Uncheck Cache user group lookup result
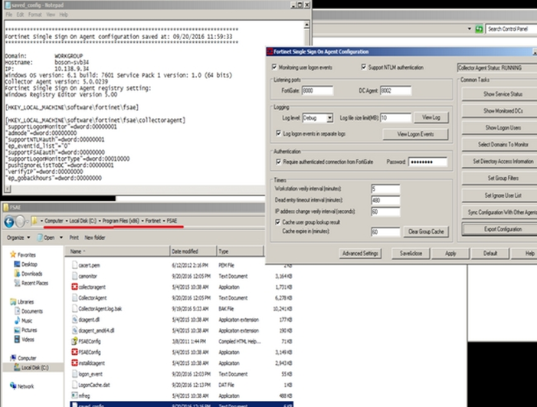 click(276, 221)
